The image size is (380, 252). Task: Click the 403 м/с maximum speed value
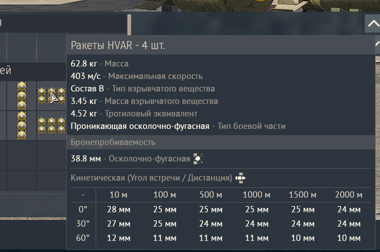[x=85, y=76]
